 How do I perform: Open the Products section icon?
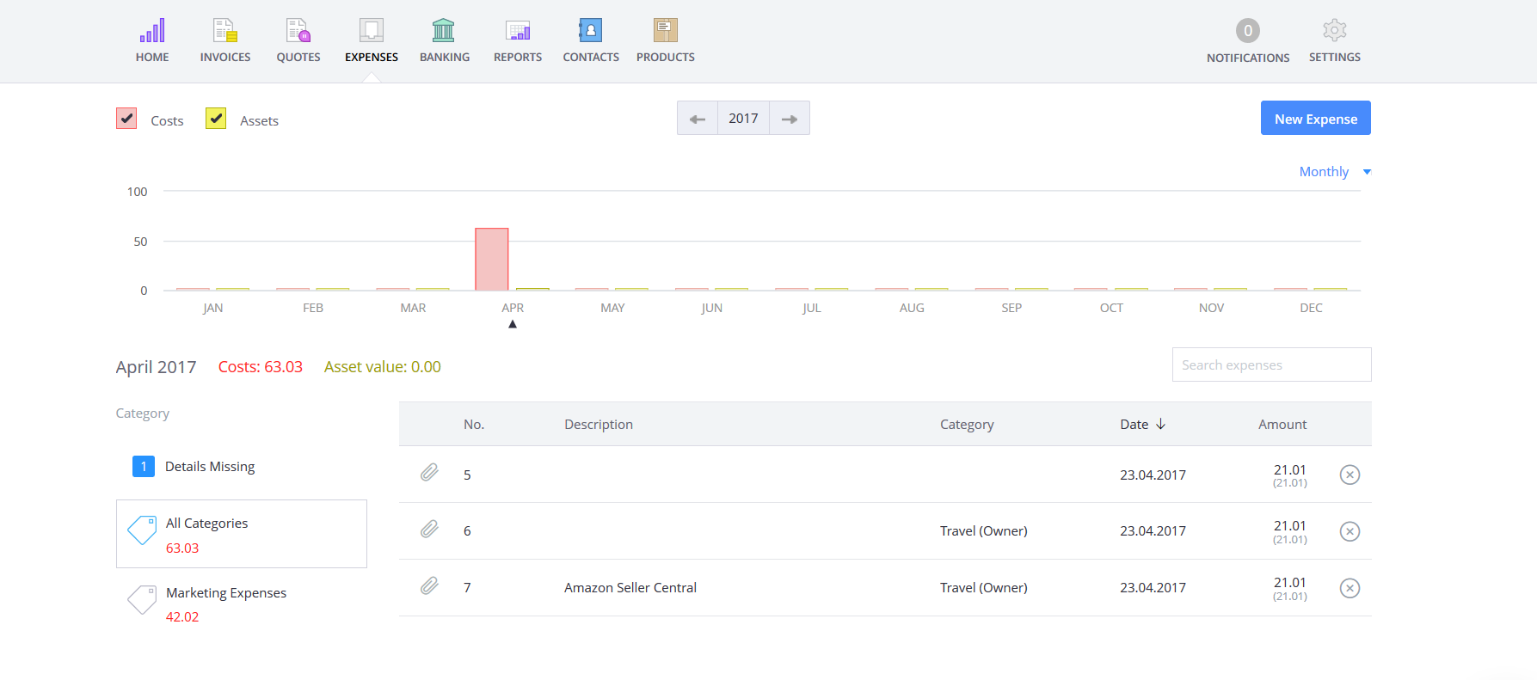tap(666, 31)
